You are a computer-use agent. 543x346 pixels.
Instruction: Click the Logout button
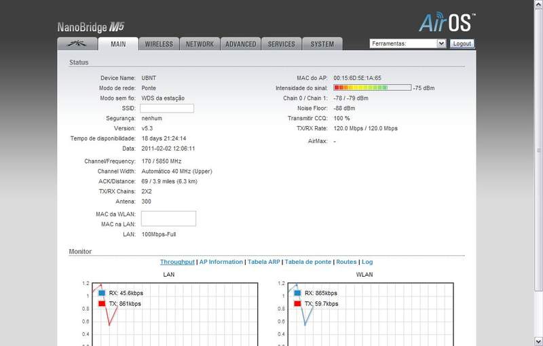point(462,43)
